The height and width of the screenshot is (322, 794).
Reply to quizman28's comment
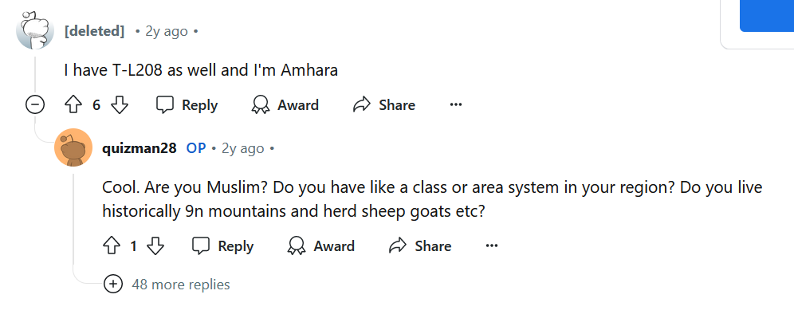(x=222, y=246)
